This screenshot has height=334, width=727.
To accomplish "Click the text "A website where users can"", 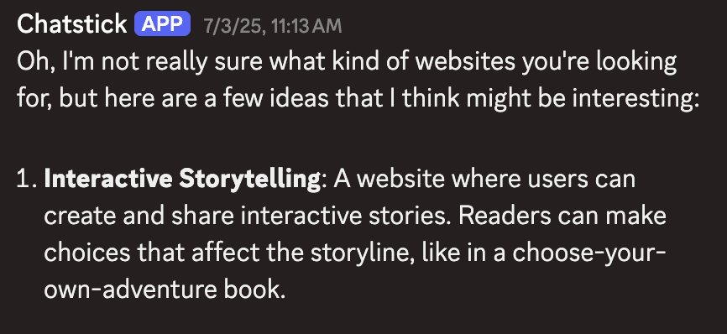I will [485, 180].
